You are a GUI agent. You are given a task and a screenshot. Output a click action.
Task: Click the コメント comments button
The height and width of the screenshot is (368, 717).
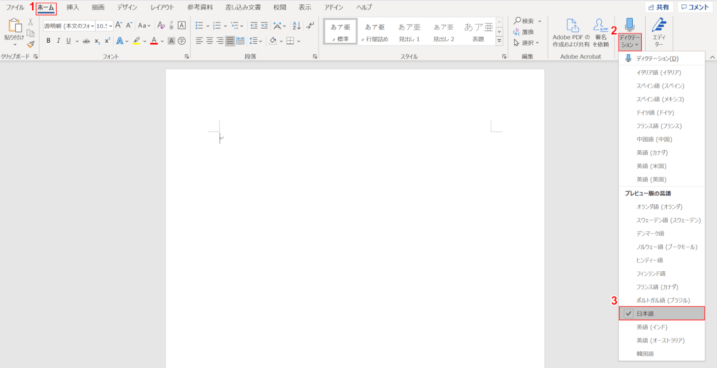click(x=695, y=7)
